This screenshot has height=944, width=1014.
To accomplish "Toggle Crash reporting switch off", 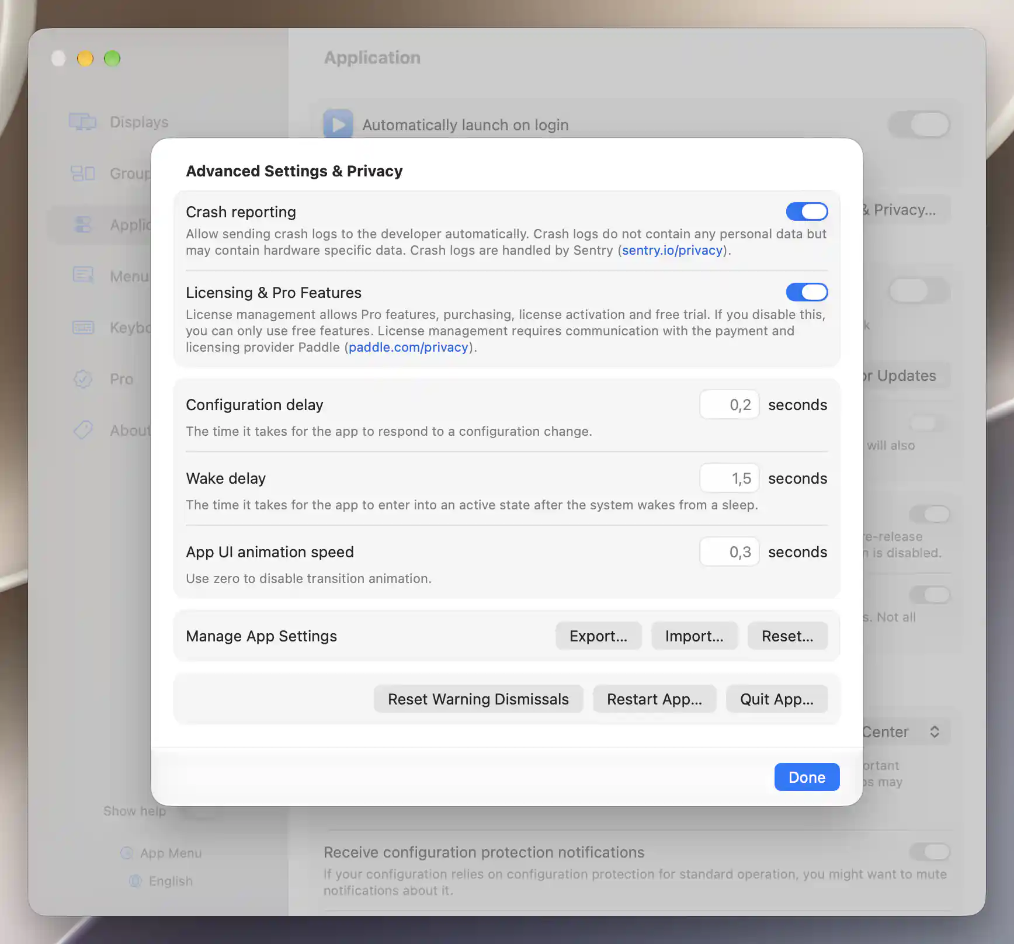I will pos(807,211).
